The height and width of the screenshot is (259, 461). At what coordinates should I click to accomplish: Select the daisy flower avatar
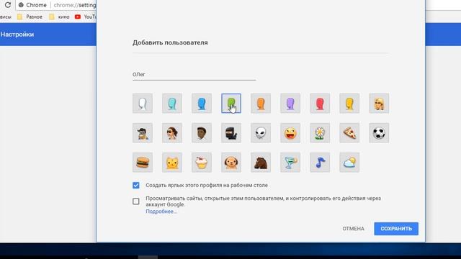click(x=320, y=133)
